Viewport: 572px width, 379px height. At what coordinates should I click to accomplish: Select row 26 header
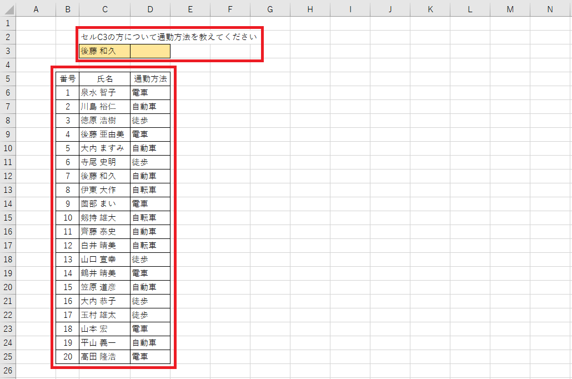coord(8,370)
